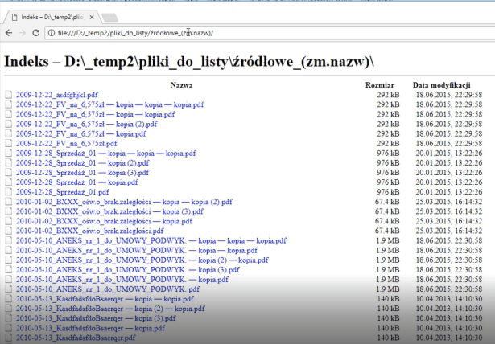Open 2010-01-02_BXXX_ośw.o_brak.zaległości — kopia — kopia (2).pdf
Screen dimensions: 495x344
[125, 202]
